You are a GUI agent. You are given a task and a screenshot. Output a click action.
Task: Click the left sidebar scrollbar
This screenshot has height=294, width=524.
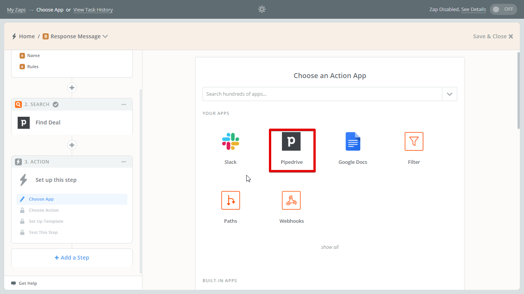[140, 181]
